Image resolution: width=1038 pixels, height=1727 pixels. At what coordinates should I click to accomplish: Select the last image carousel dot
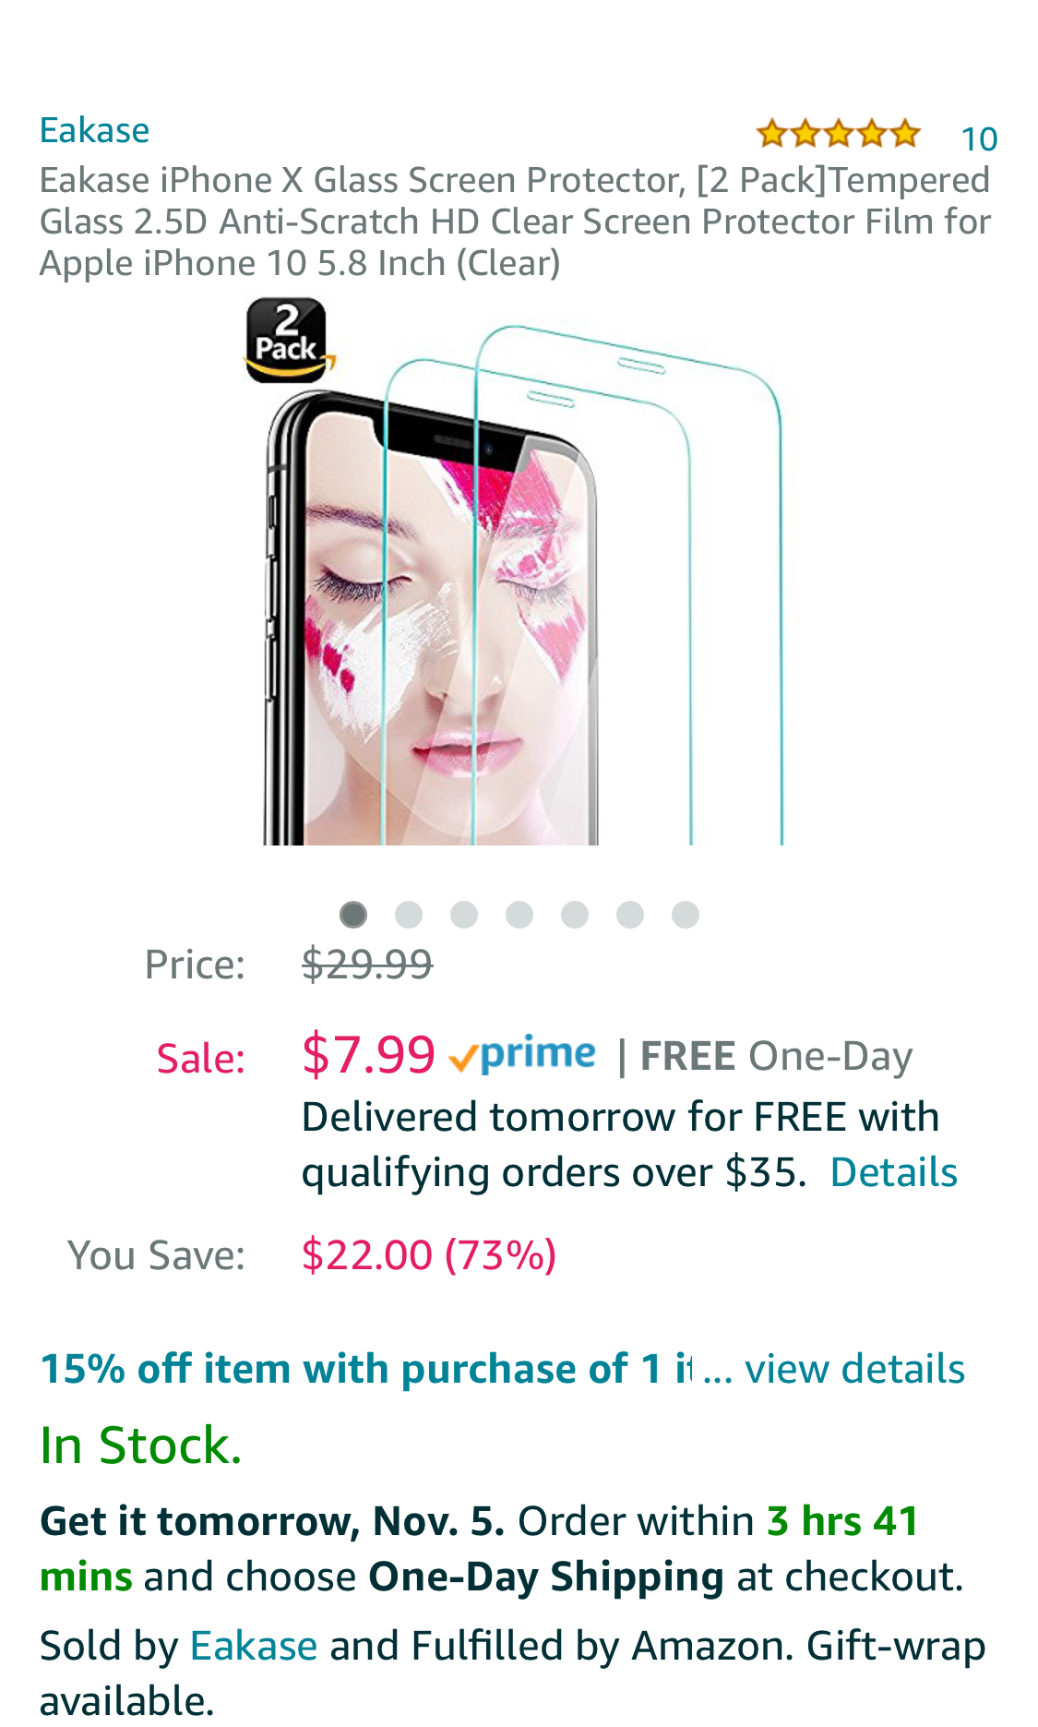(686, 915)
